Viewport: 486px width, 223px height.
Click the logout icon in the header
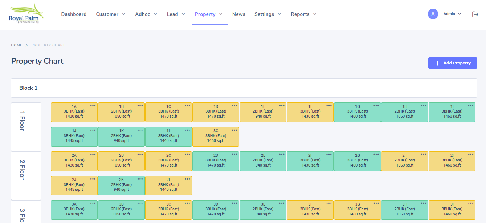coord(475,14)
